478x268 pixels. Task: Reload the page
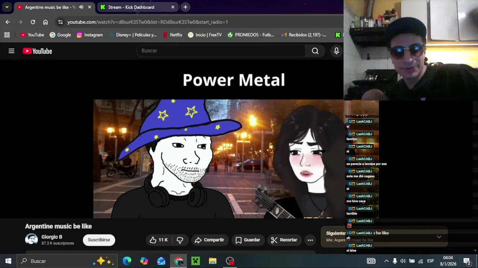tap(33, 22)
